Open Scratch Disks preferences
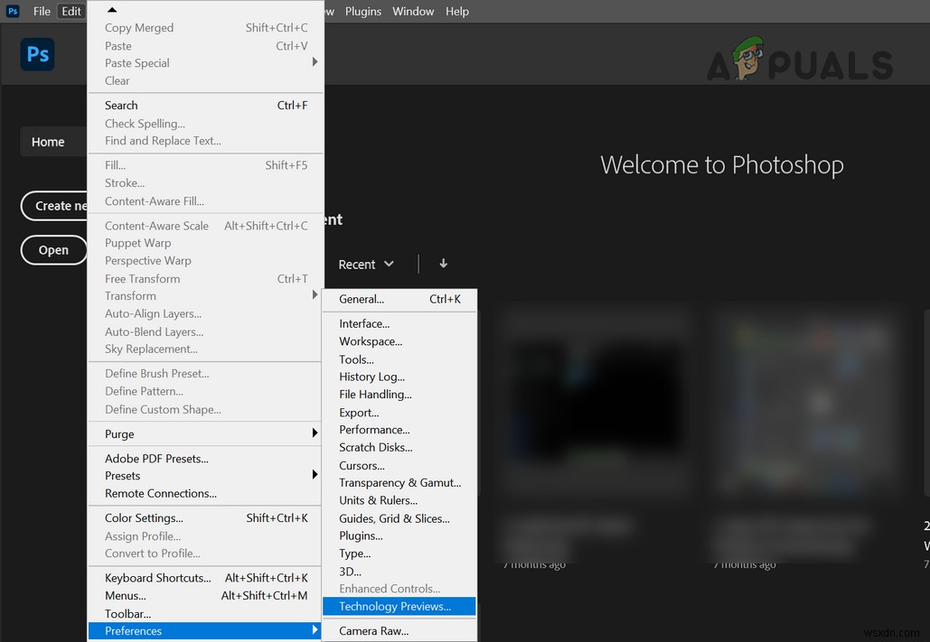This screenshot has width=930, height=642. point(399,448)
